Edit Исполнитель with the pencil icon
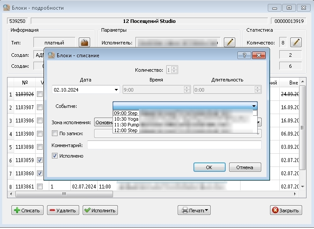Image resolution: width=314 pixels, height=229 pixels. coord(230,42)
